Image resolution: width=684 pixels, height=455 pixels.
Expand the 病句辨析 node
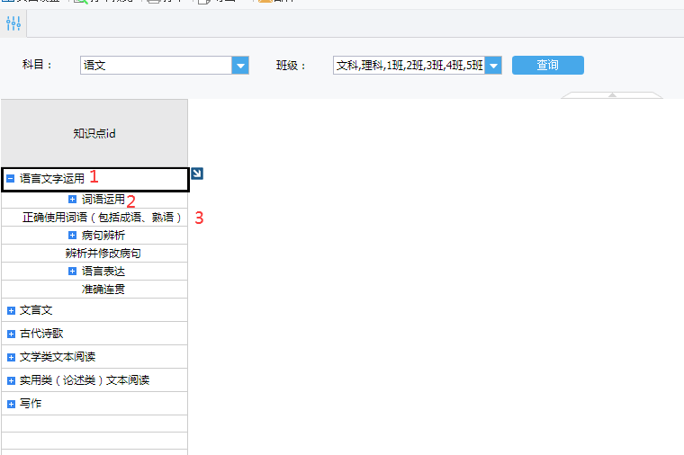72,236
